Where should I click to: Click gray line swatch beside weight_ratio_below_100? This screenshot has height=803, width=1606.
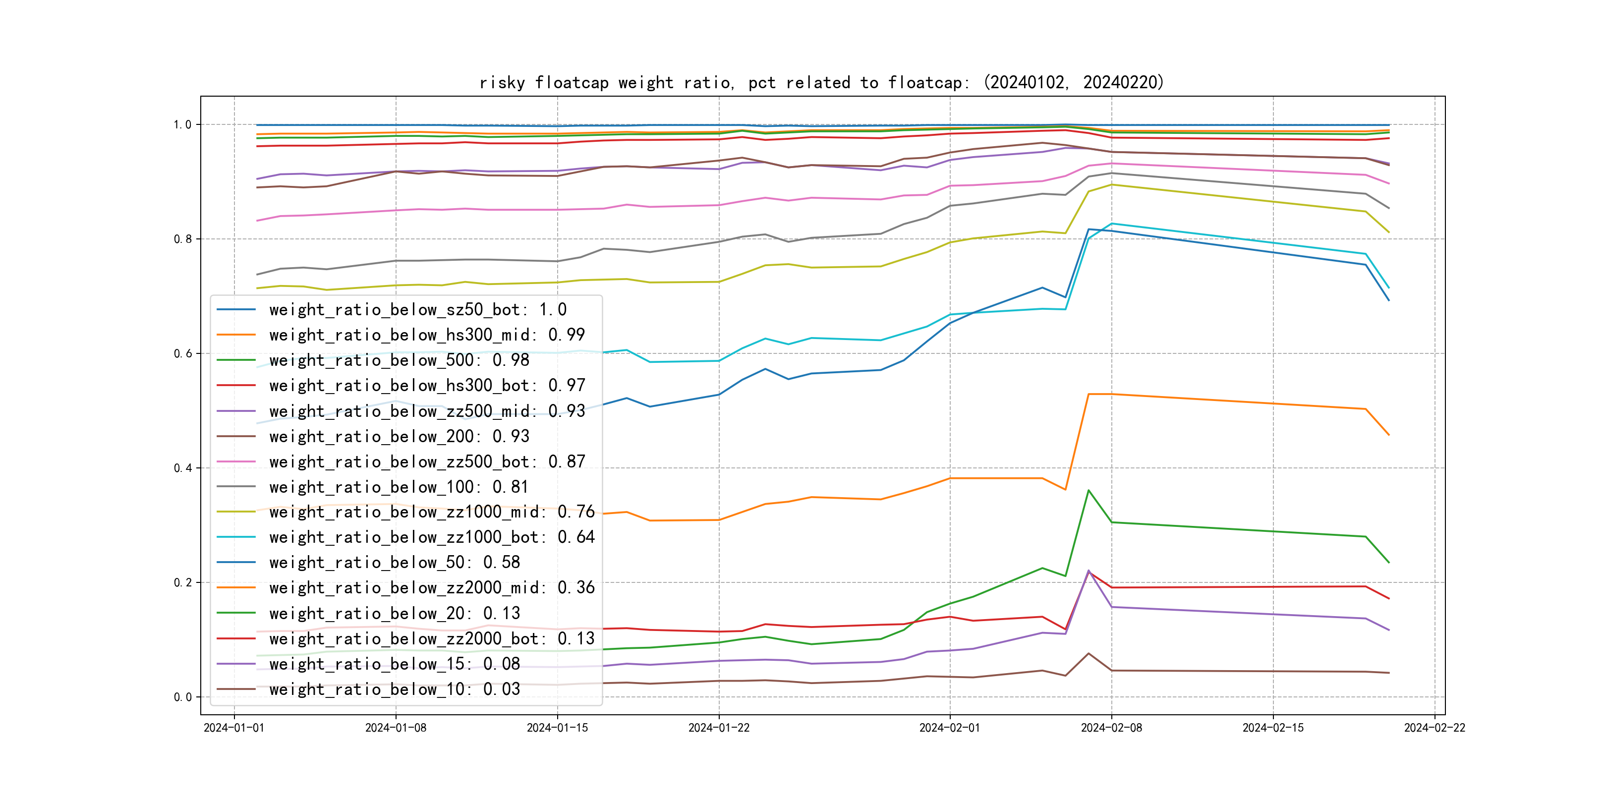tap(235, 487)
